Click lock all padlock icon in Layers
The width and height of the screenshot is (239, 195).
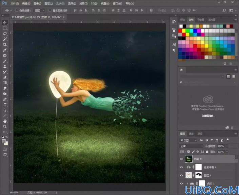[x=207, y=152]
